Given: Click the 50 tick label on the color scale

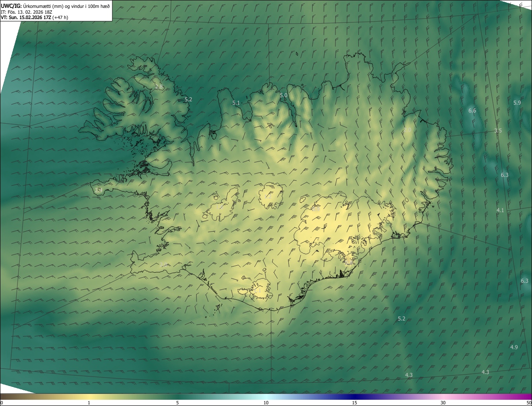Looking at the screenshot, I should 529,403.
